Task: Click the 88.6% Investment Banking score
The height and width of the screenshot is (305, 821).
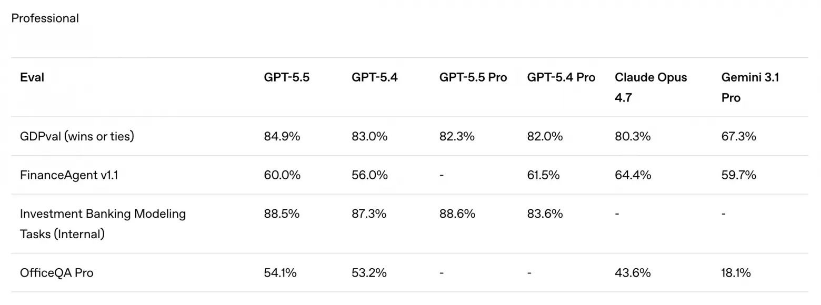Action: pos(457,214)
